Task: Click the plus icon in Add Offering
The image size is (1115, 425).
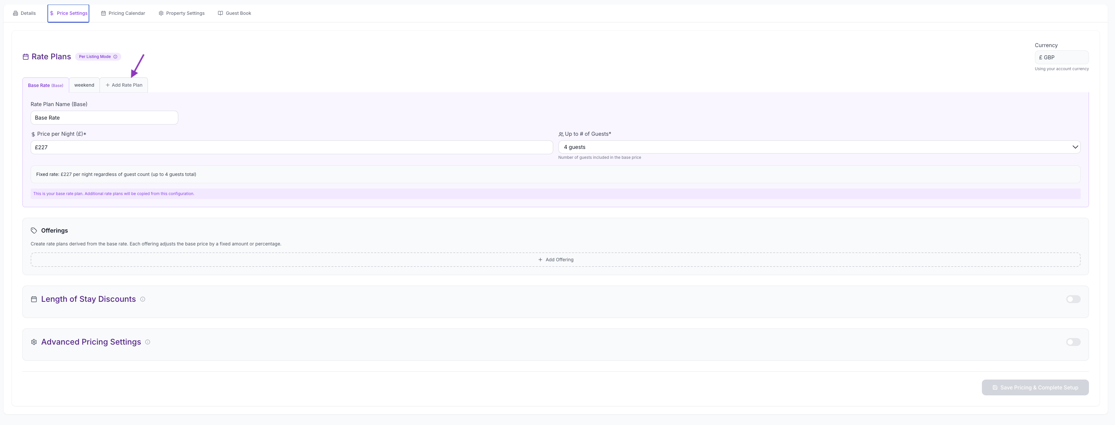Action: (x=540, y=260)
